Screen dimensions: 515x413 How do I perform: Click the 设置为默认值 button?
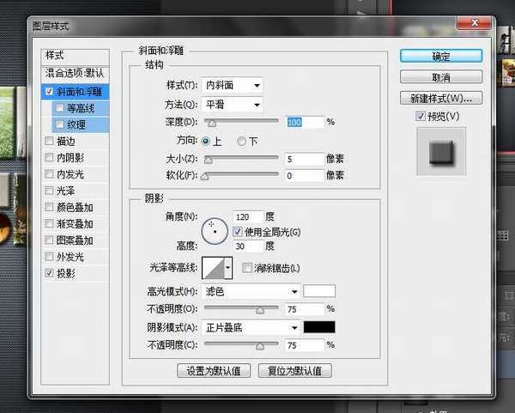pos(213,371)
